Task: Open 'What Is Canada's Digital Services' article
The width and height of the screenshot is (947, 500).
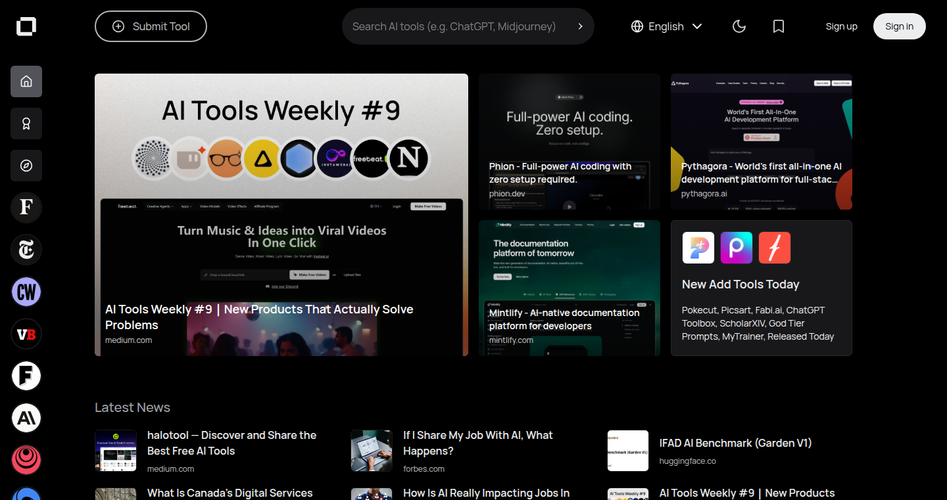Action: 230,493
